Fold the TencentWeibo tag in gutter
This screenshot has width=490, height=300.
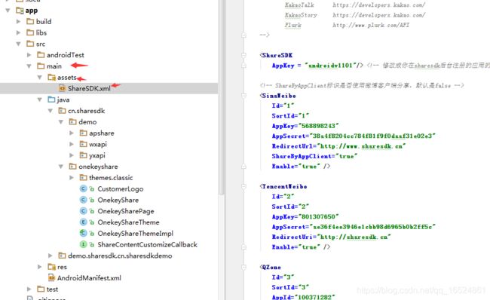click(243, 187)
